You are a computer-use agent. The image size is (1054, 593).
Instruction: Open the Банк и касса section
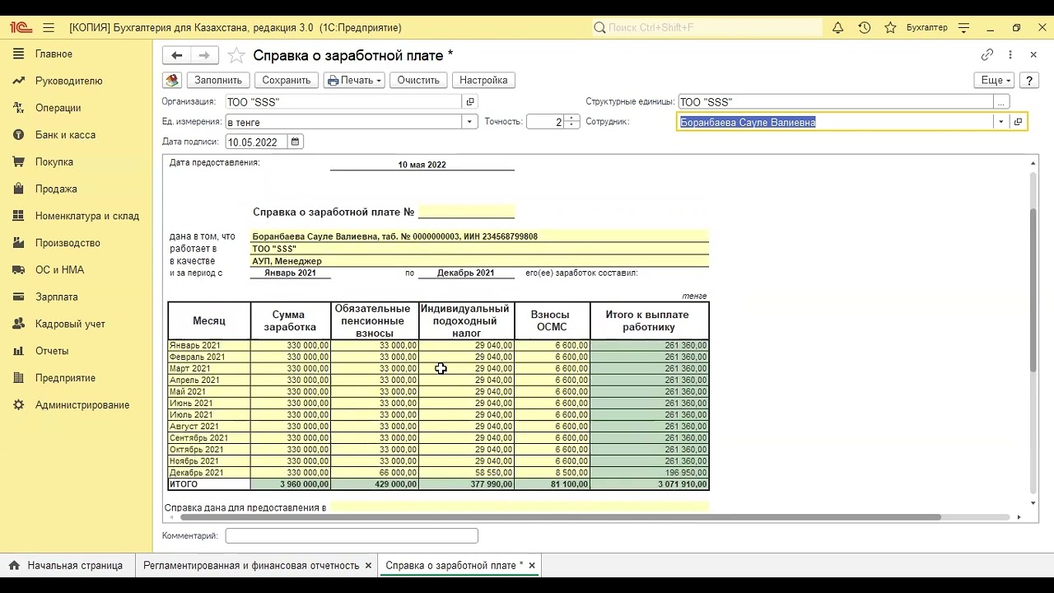[65, 135]
